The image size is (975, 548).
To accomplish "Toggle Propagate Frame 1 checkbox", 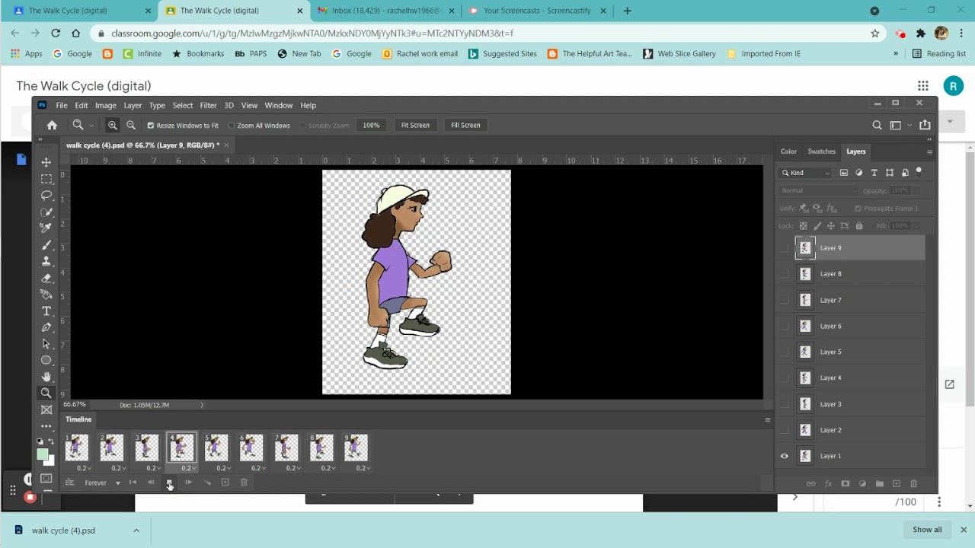I will (x=858, y=209).
